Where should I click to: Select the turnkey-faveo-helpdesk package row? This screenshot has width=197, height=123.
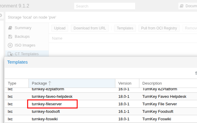tap(52, 97)
